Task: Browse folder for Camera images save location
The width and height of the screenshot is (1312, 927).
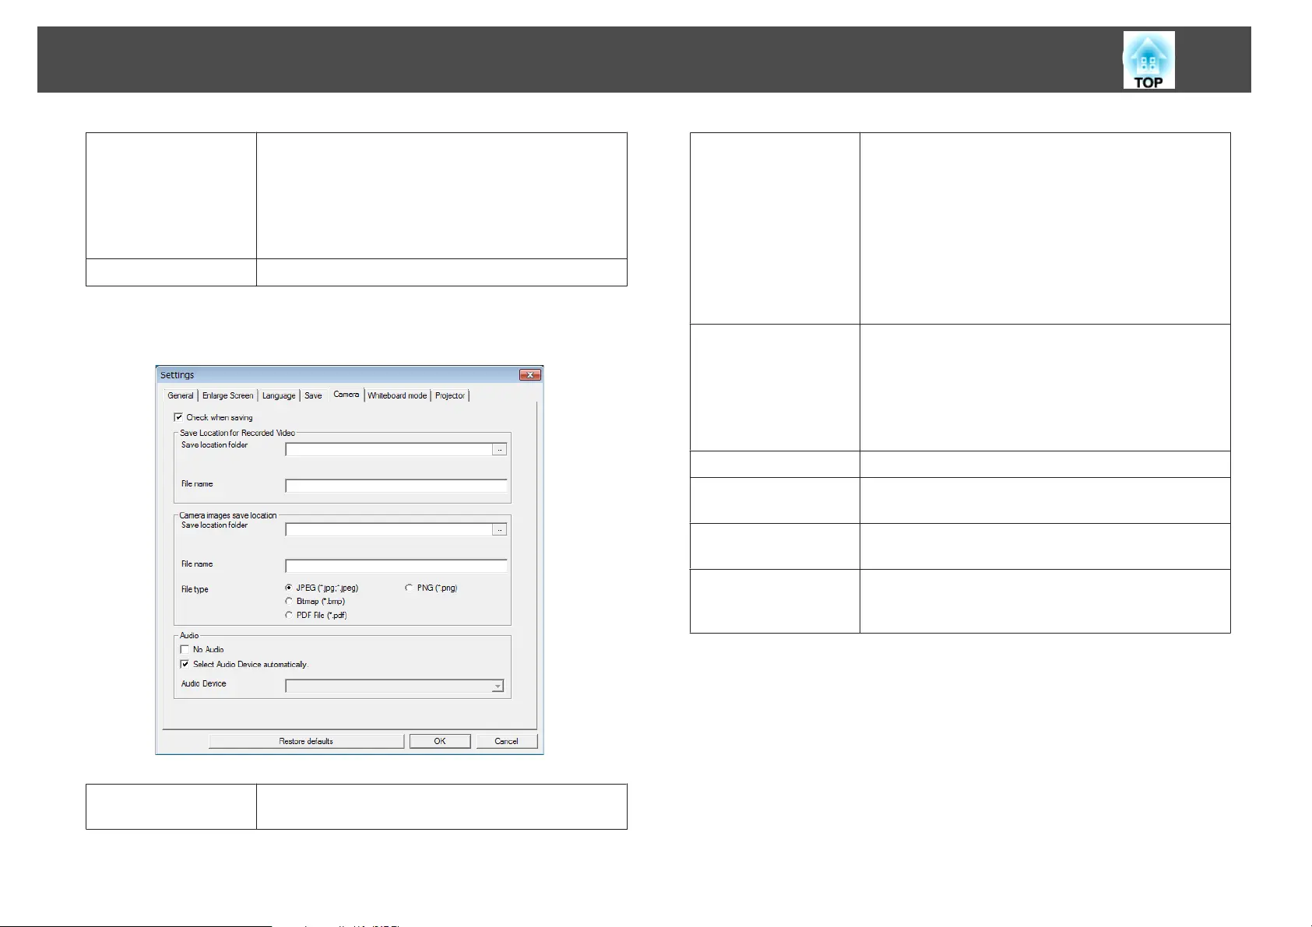Action: [x=500, y=529]
